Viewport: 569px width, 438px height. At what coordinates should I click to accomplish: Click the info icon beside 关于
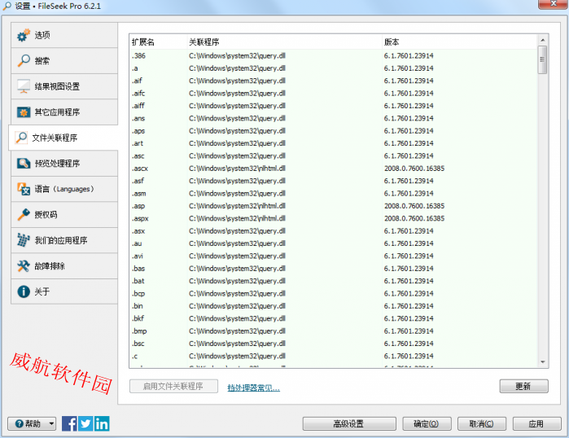click(x=24, y=291)
